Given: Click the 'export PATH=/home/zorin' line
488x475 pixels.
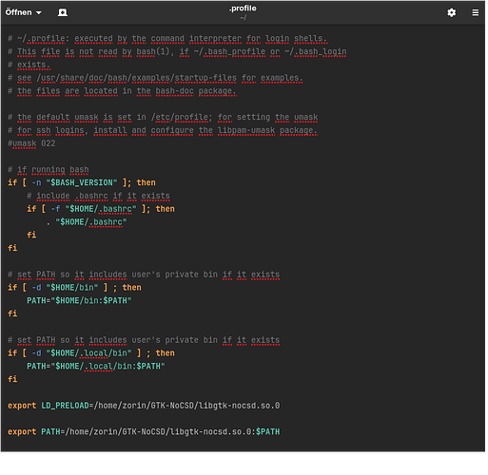Looking at the screenshot, I should coord(144,432).
